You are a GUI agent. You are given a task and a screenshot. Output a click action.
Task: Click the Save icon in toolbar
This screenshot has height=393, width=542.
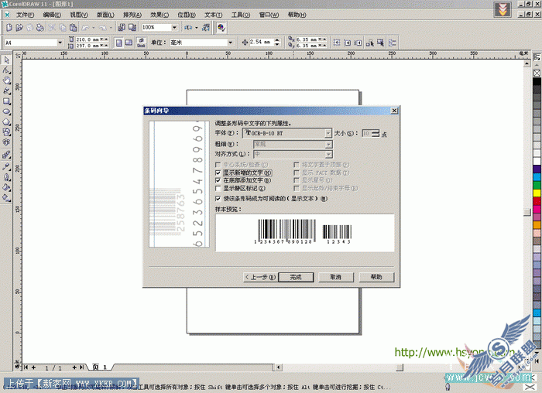click(x=29, y=27)
